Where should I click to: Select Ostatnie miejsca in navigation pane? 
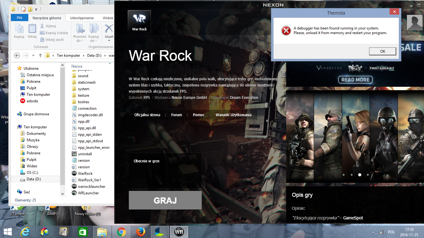(x=37, y=75)
